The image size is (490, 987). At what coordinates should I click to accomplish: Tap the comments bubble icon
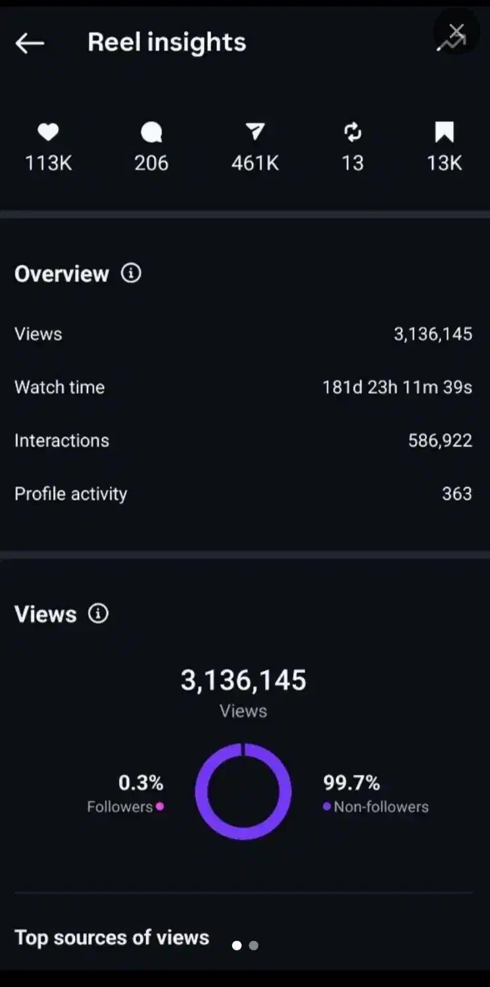tap(151, 133)
